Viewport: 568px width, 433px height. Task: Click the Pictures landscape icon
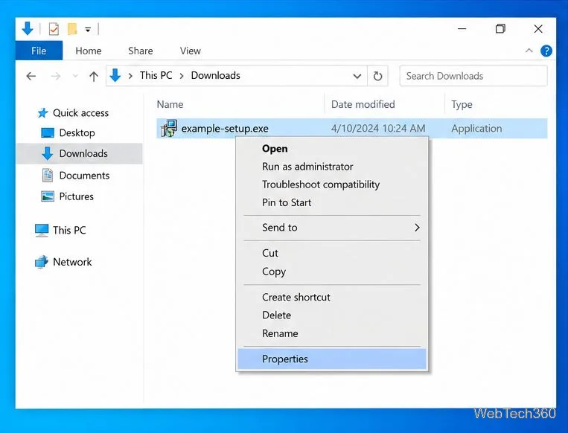[x=48, y=196]
